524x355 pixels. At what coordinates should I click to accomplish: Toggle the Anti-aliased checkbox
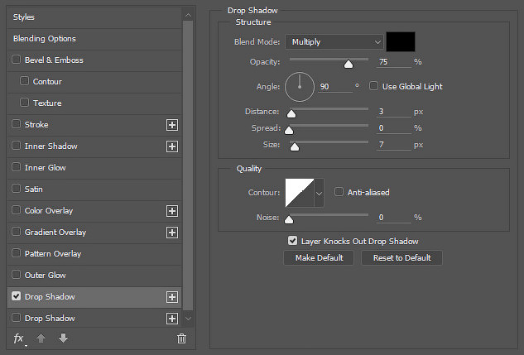click(339, 192)
